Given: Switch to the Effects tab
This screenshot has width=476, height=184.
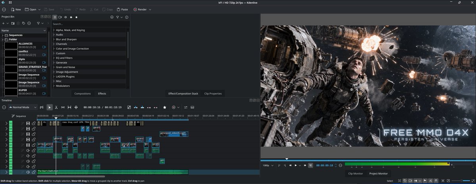Looking at the screenshot, I should 102,94.
